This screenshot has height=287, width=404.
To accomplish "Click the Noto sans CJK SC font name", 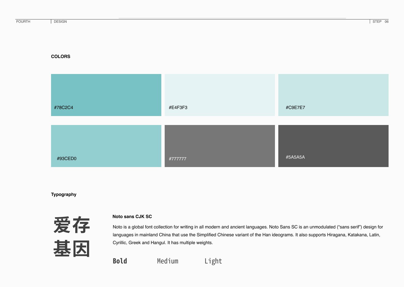I will pyautogui.click(x=132, y=216).
